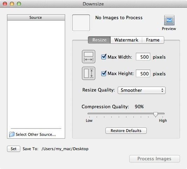Click the max height dimension icon

tap(89, 73)
